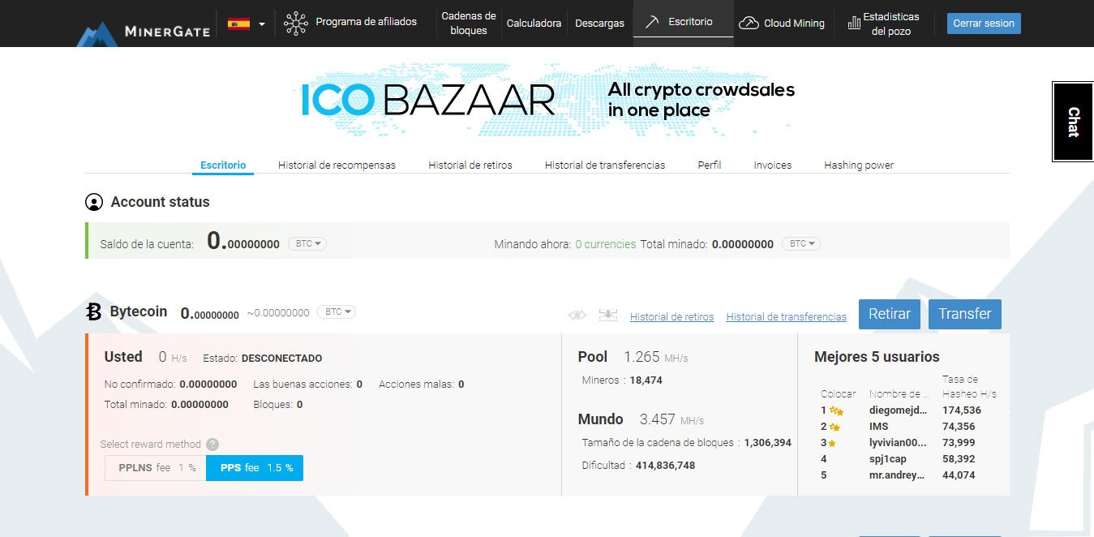1094x537 pixels.
Task: Click the Bytecoin coin icon
Action: [94, 312]
